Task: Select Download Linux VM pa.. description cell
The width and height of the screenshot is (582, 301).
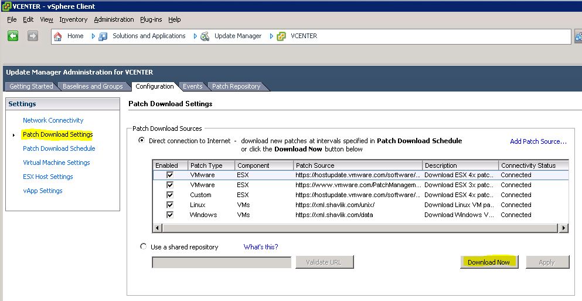Action: [x=459, y=205]
